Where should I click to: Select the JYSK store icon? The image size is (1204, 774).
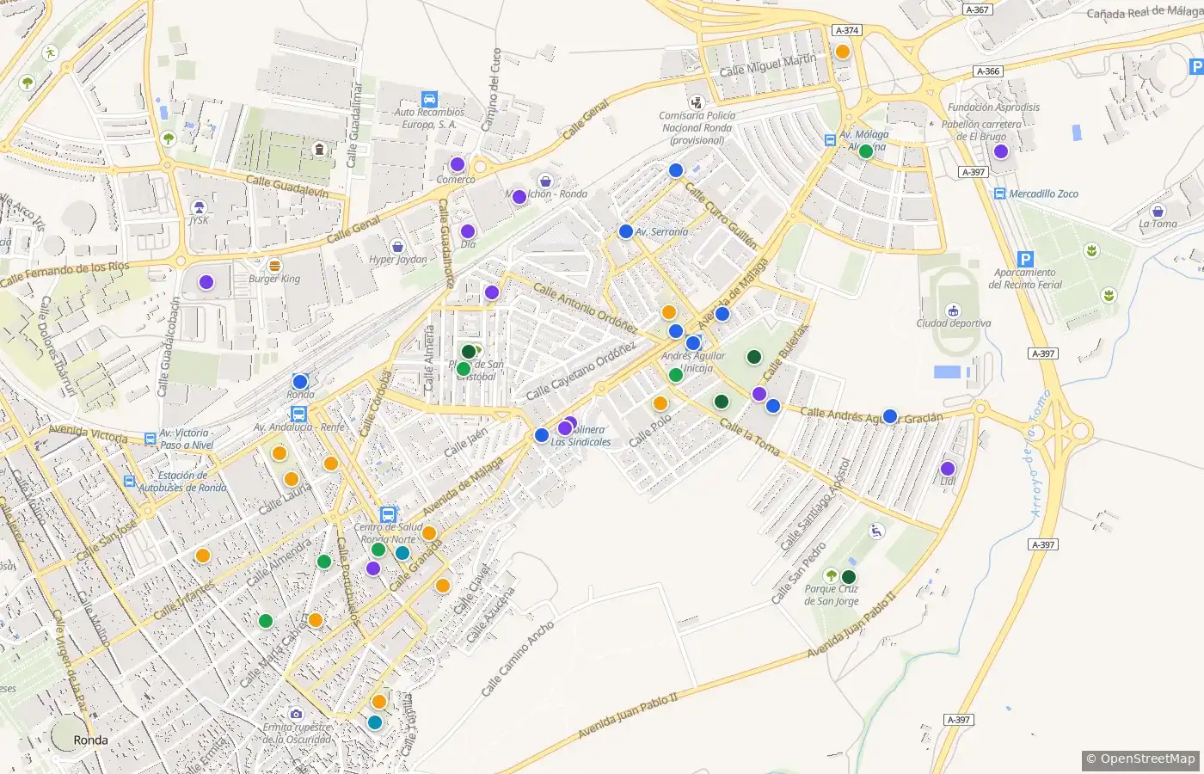[x=200, y=207]
